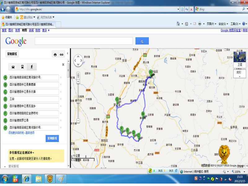
Task: Click the 获取路线 get directions button
Action: coord(12,54)
